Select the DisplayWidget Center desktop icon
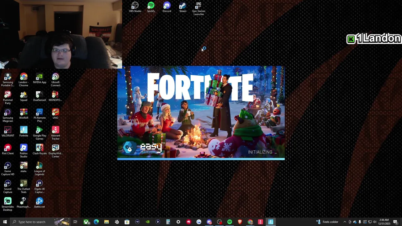Viewport: 402px width, 226px height. [x=56, y=151]
